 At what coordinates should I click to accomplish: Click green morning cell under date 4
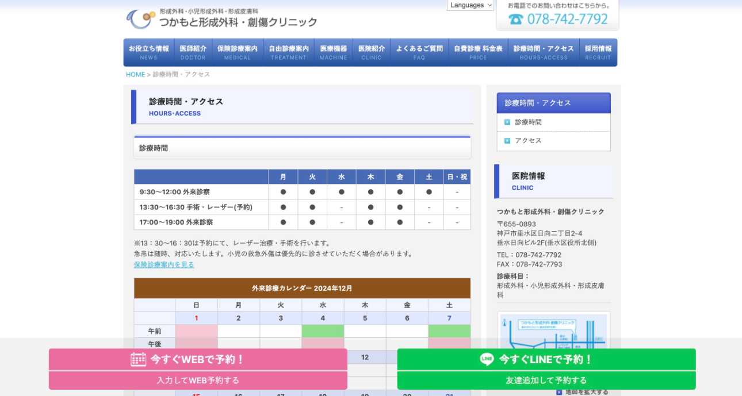point(323,331)
